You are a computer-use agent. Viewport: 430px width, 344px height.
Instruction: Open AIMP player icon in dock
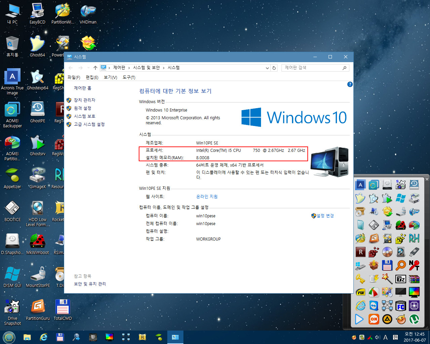coord(387,319)
